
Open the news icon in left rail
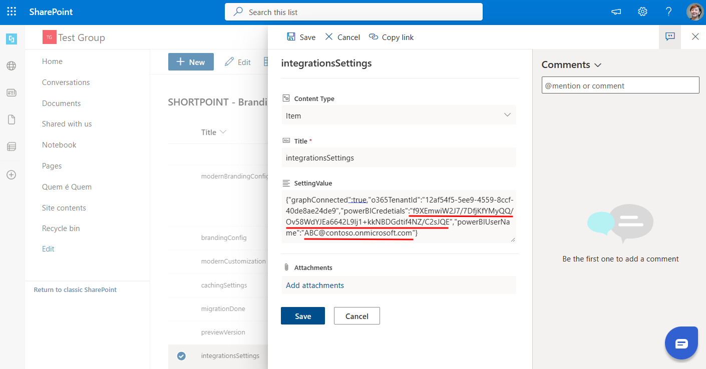pyautogui.click(x=12, y=92)
